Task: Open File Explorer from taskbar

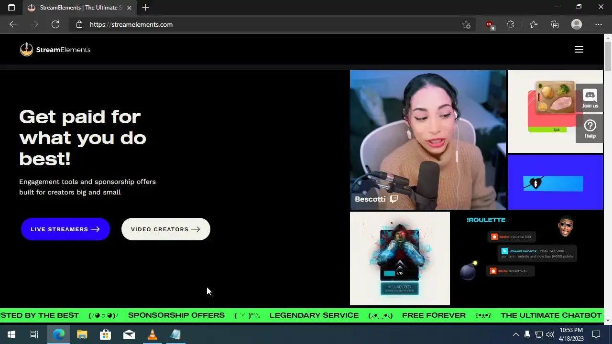Action: pyautogui.click(x=82, y=334)
